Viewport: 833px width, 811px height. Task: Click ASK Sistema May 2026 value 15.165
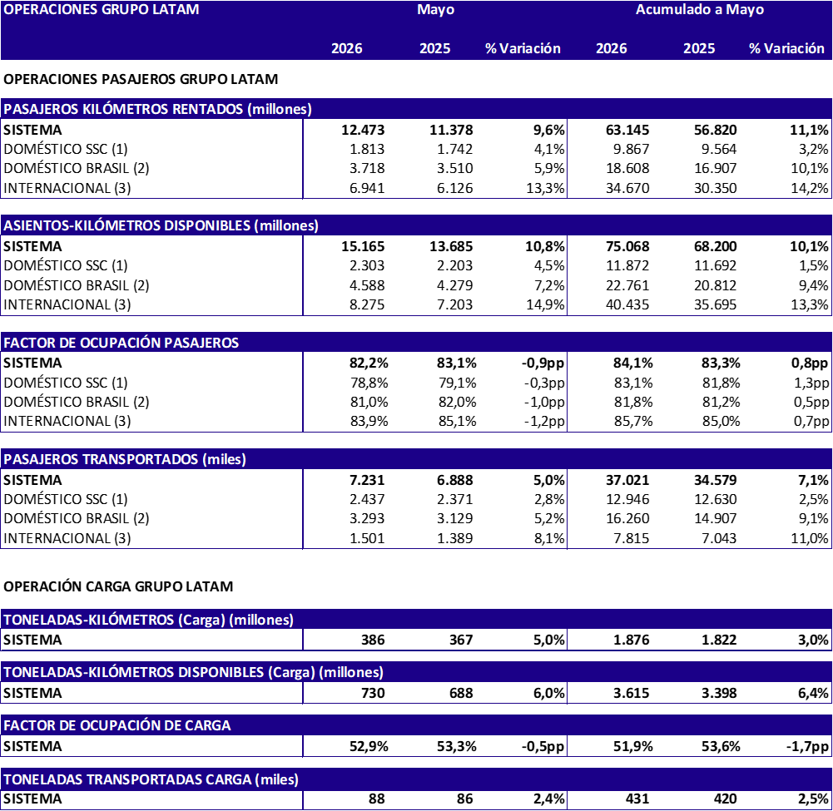pyautogui.click(x=363, y=246)
